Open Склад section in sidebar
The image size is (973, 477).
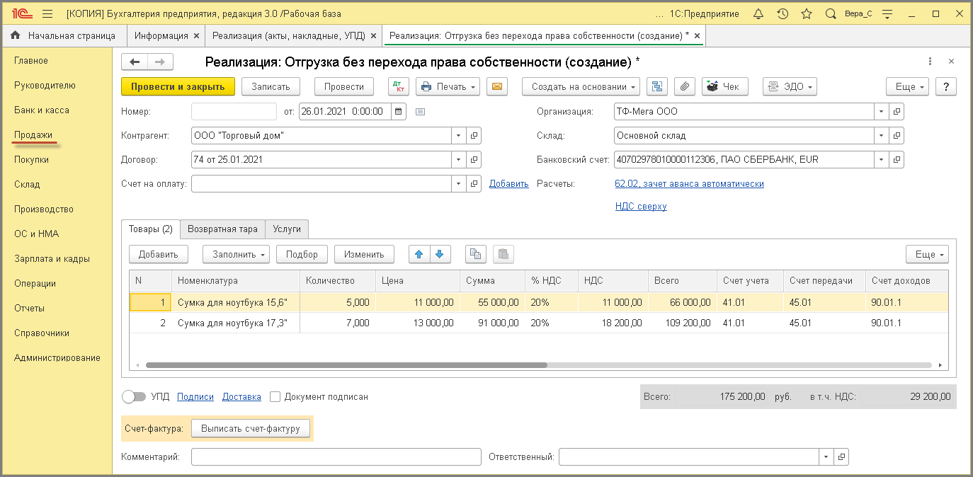27,184
